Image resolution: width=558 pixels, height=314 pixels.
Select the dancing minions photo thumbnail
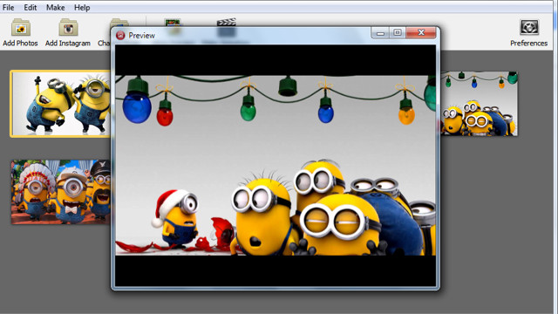coord(60,104)
